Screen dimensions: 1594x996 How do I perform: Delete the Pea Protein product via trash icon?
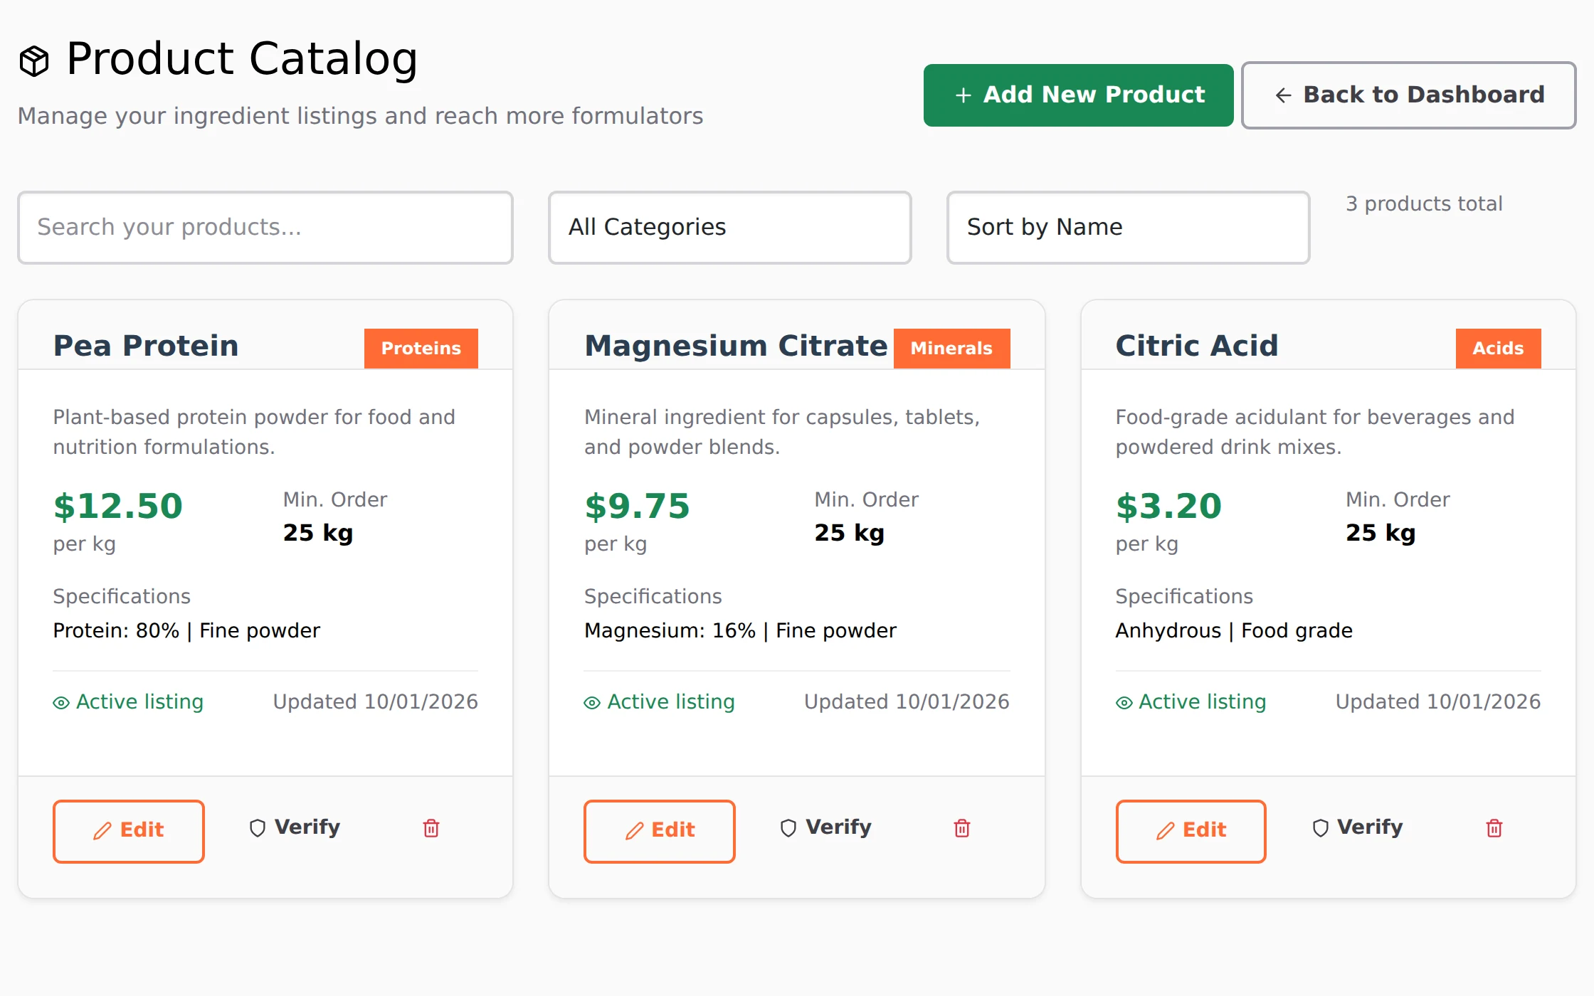click(431, 828)
